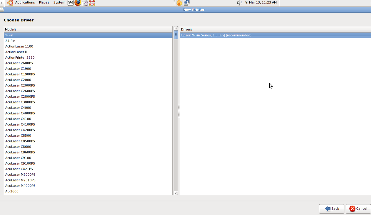
Task: Select the ActionLaser 1100 model
Action: (x=88, y=46)
